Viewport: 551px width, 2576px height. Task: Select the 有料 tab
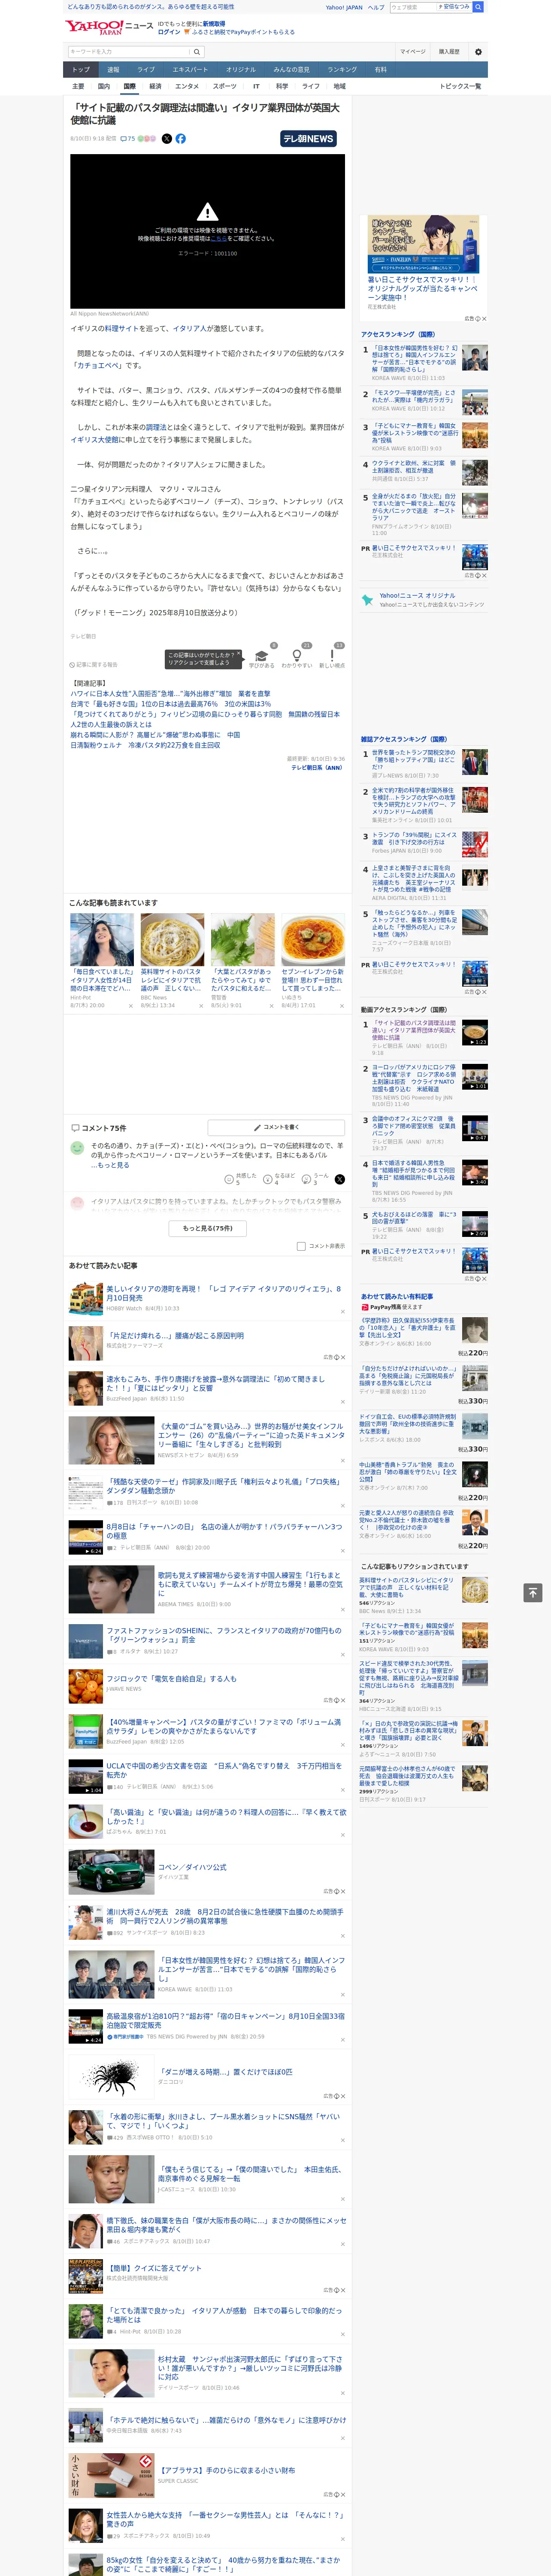[380, 70]
